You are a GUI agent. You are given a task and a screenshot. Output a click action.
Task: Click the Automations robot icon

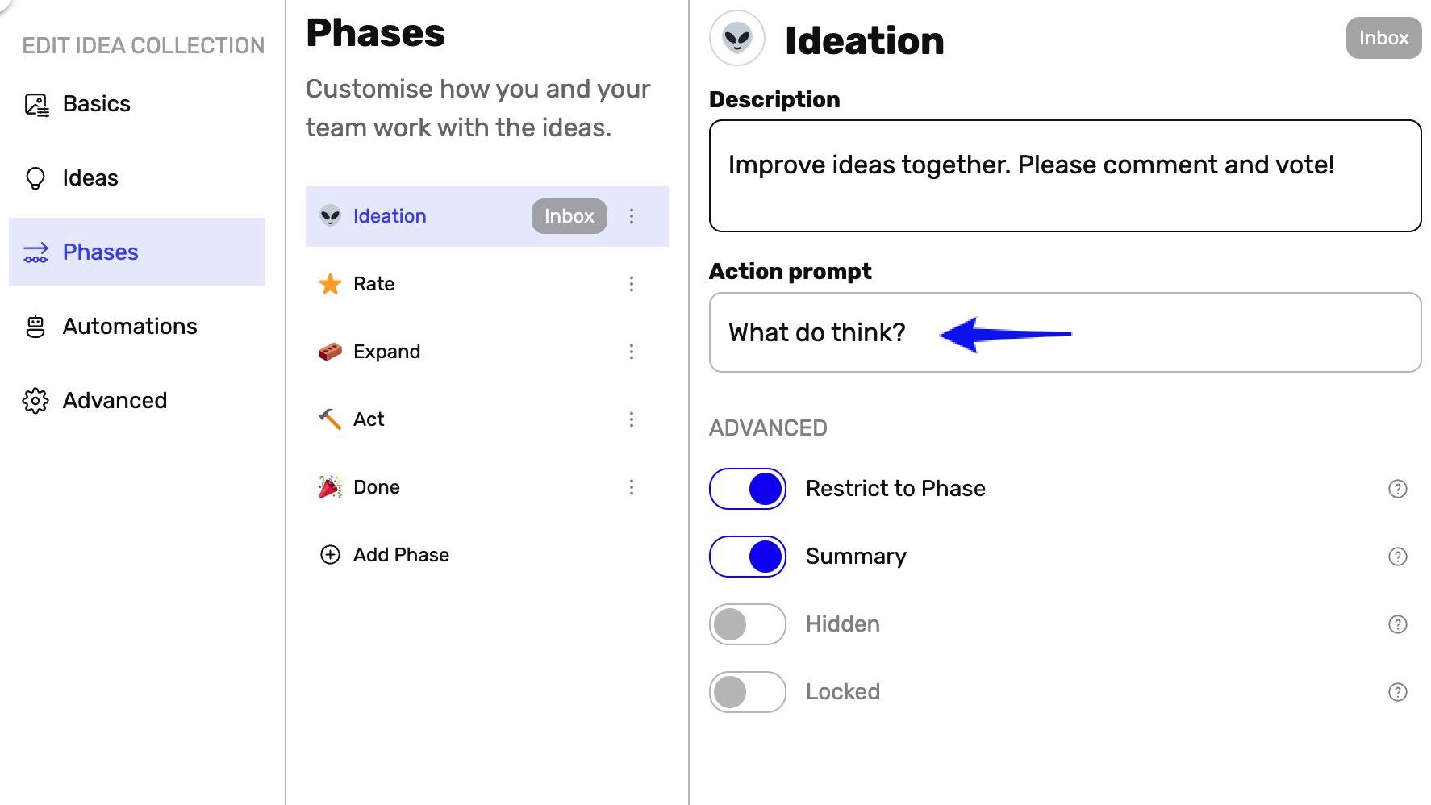point(35,326)
